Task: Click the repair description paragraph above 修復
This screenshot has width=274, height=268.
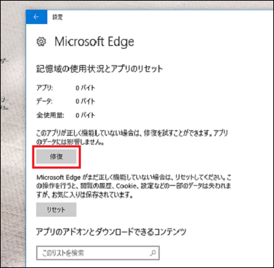Action: tap(132, 138)
